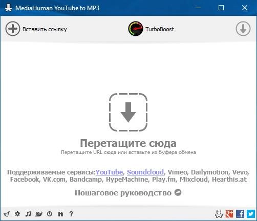Open the clock history icon
This screenshot has width=257, height=221.
point(50,214)
